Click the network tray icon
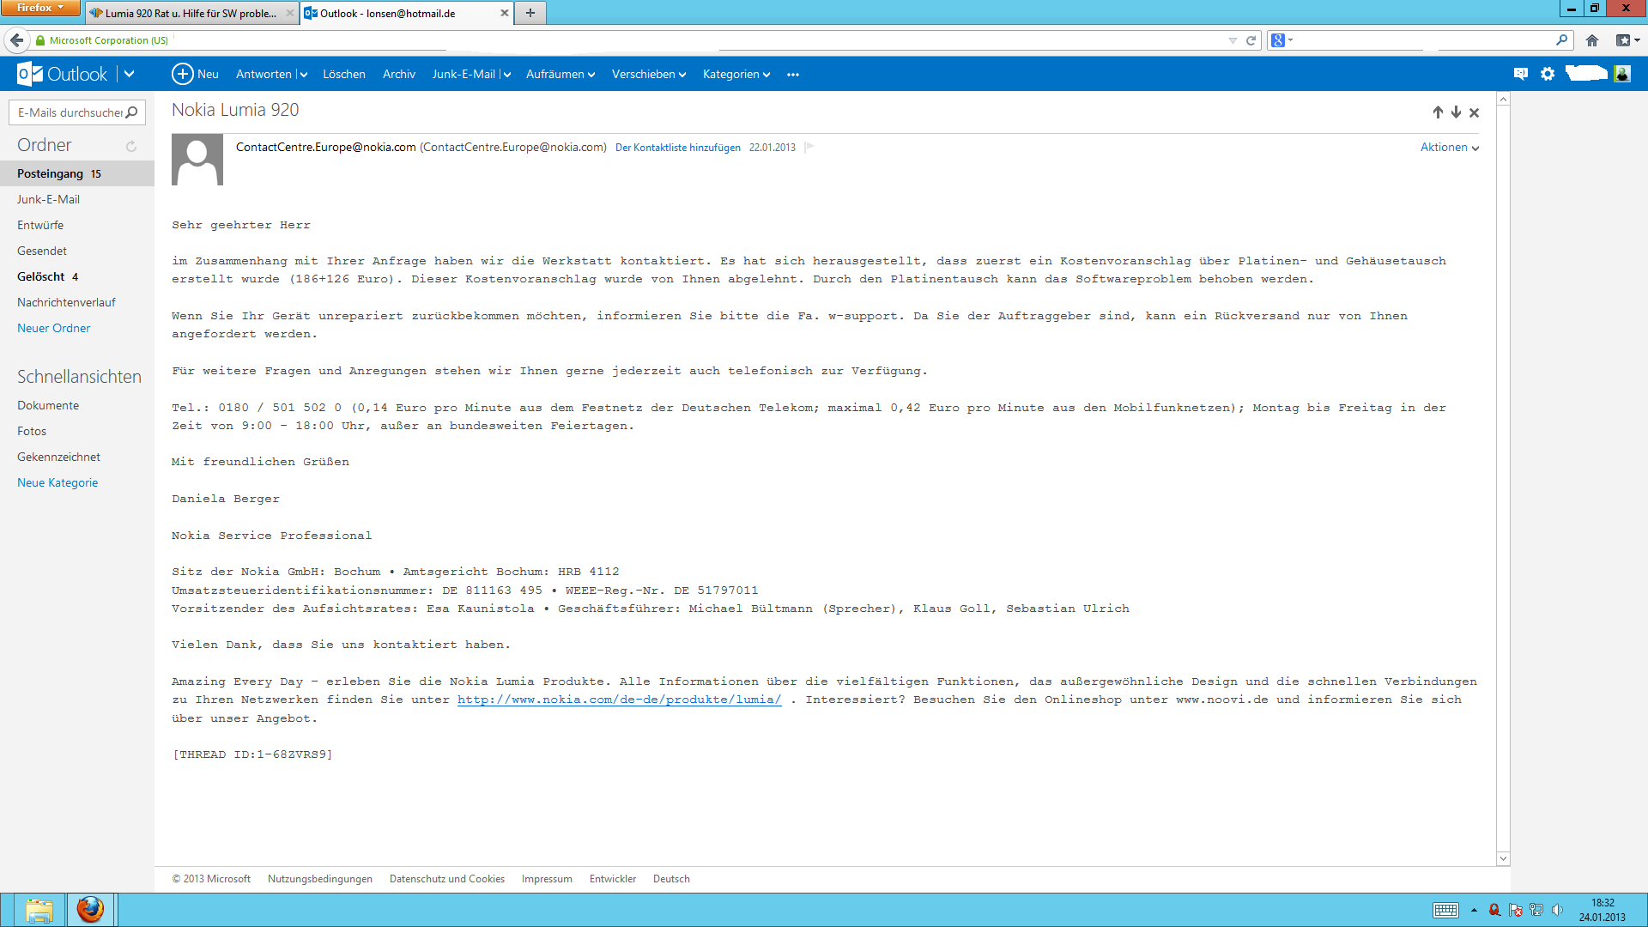 (x=1536, y=910)
